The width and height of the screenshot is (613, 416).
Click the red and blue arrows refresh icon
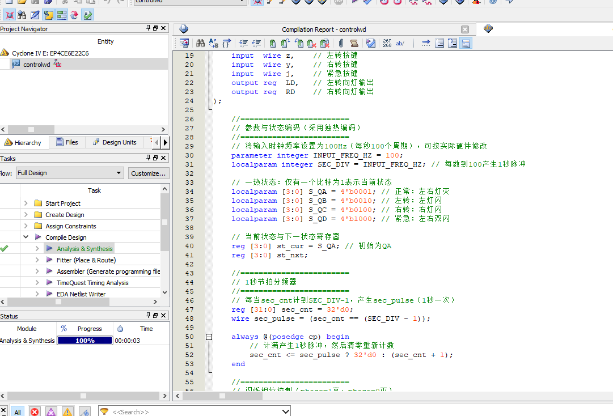pyautogui.click(x=74, y=15)
